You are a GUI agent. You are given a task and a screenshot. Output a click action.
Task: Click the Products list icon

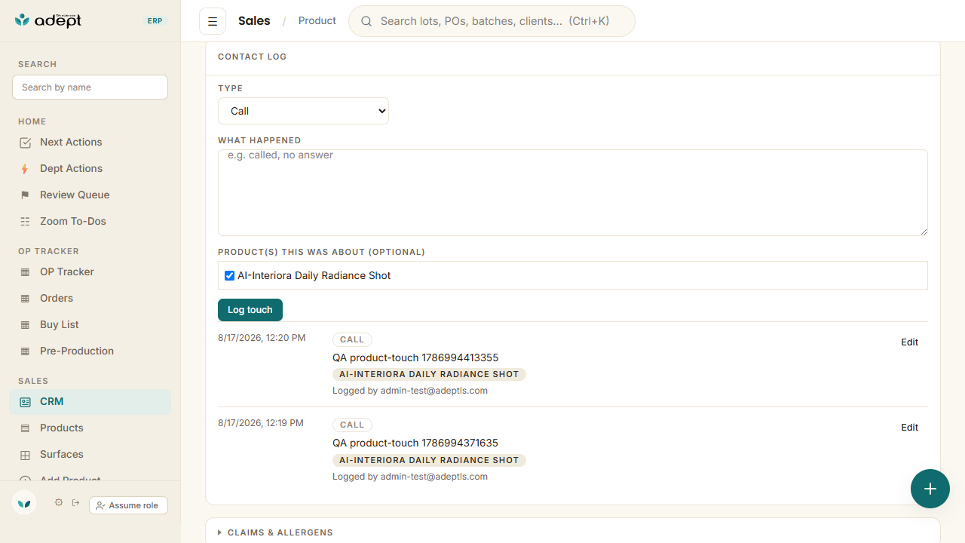(x=25, y=428)
